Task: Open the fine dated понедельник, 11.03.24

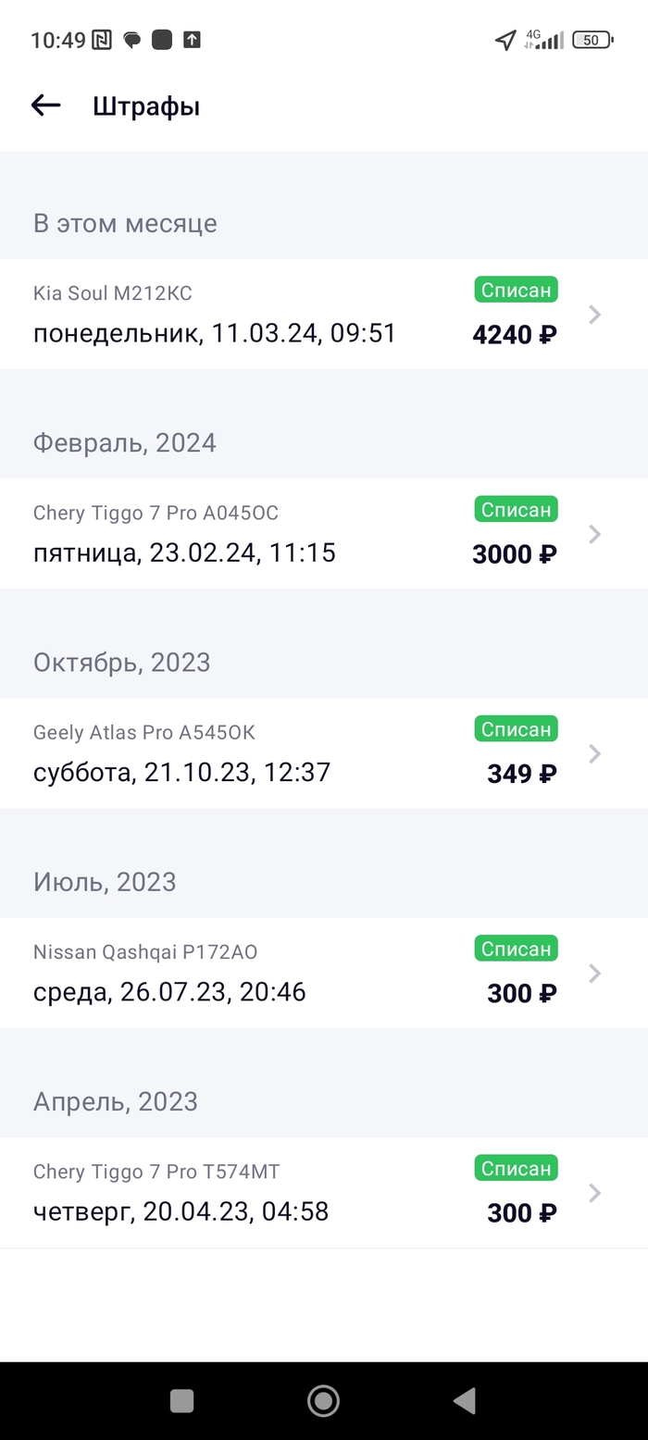Action: pyautogui.click(x=215, y=333)
